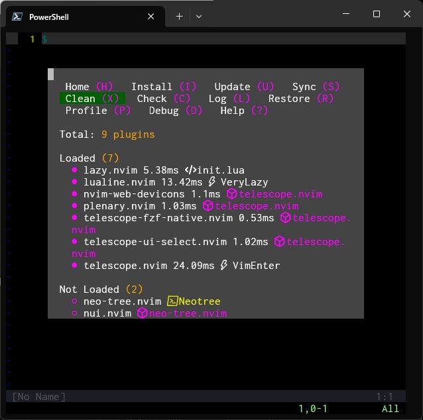
Task: Click the package icon before neo-tree.nvim
Action: pyautogui.click(x=142, y=313)
